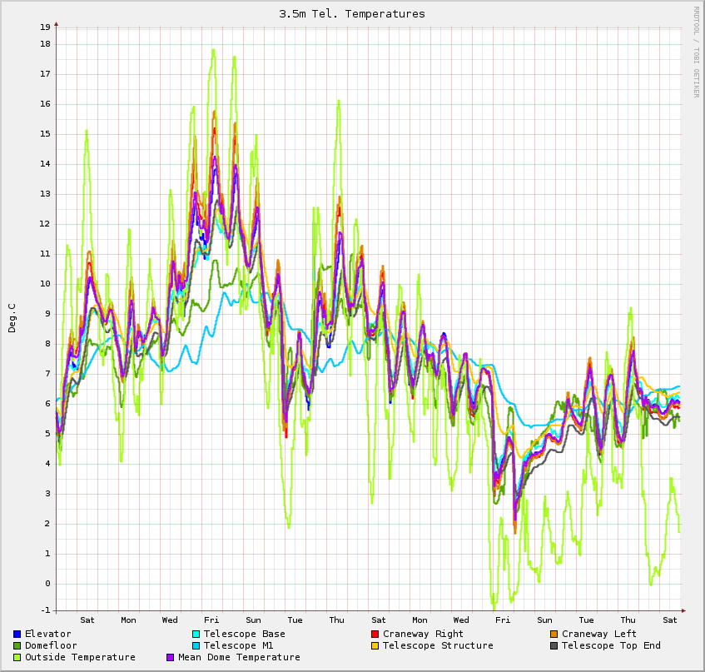Click the cyan Telescope Base legend swatch

coord(196,635)
